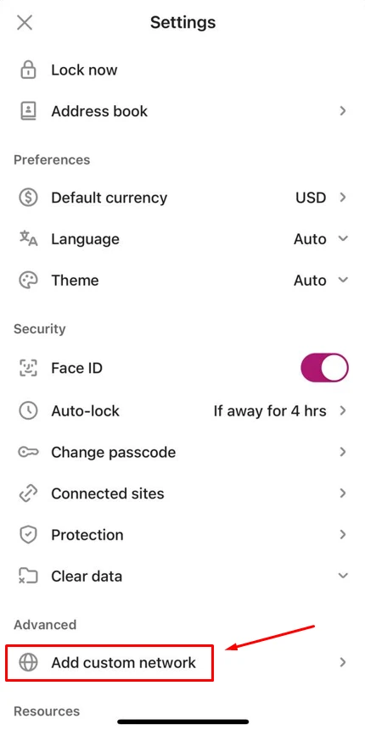Open Connected sites settings

click(182, 493)
